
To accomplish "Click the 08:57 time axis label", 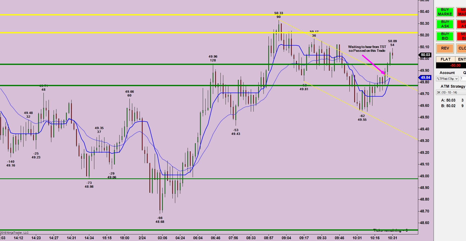I will click(x=269, y=238).
